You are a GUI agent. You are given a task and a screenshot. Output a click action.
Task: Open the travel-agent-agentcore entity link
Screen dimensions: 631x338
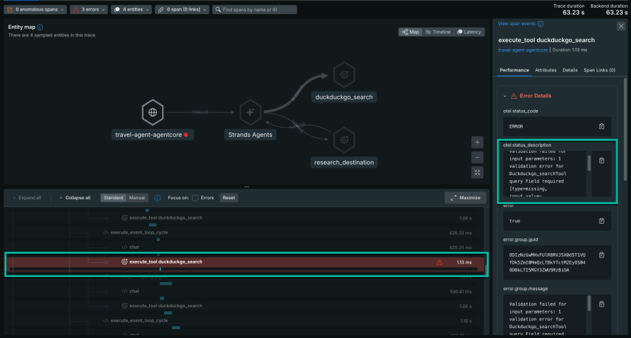pyautogui.click(x=523, y=50)
